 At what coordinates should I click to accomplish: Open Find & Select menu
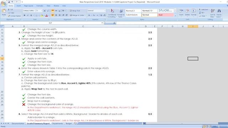pos(219,13)
